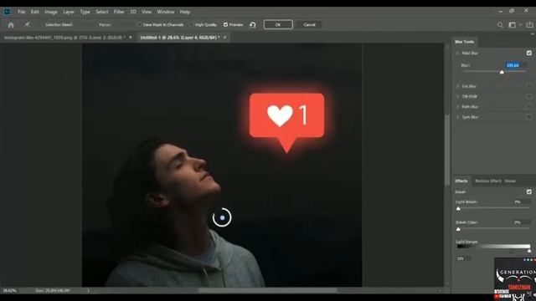Click the Photoshop logo icon in menu bar

(x=7, y=12)
